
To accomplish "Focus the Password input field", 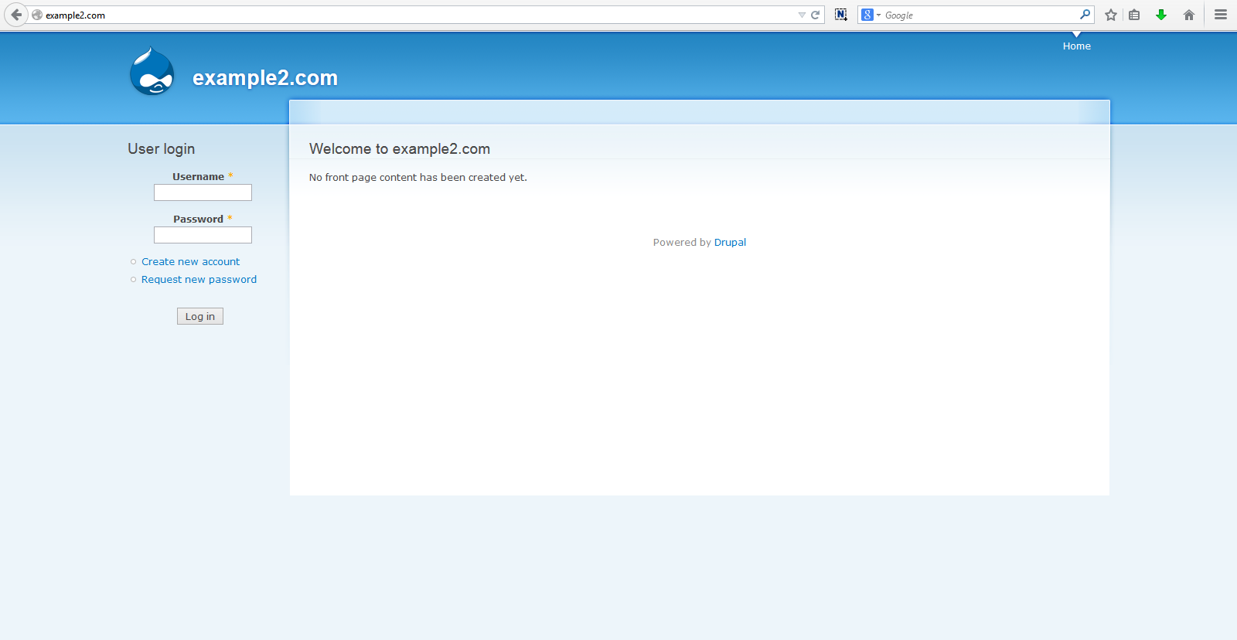I will [x=203, y=235].
